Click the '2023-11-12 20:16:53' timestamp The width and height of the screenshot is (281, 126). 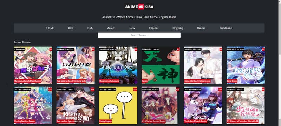(235, 49)
